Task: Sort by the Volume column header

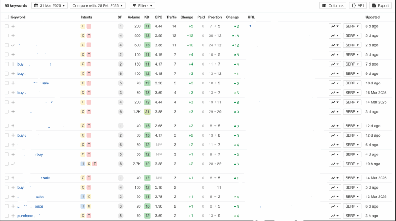Action: [134, 17]
